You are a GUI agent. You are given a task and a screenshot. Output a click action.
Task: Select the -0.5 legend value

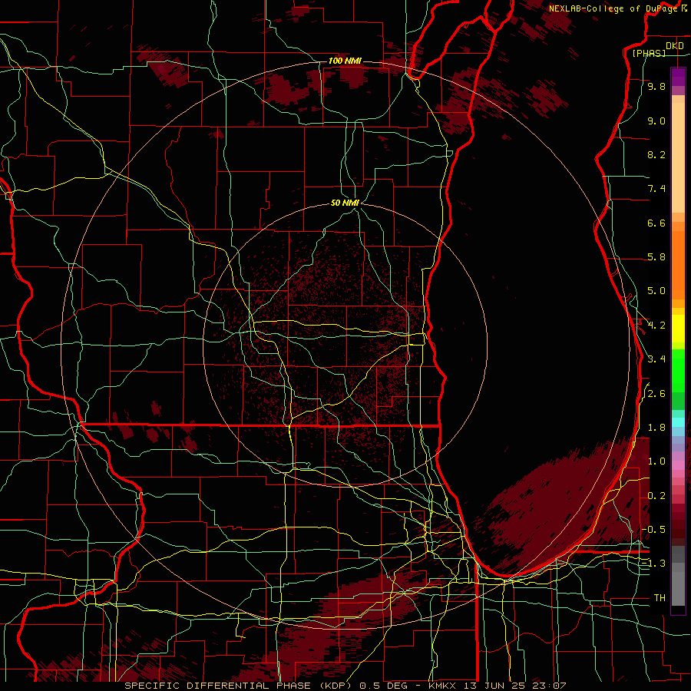coord(653,529)
